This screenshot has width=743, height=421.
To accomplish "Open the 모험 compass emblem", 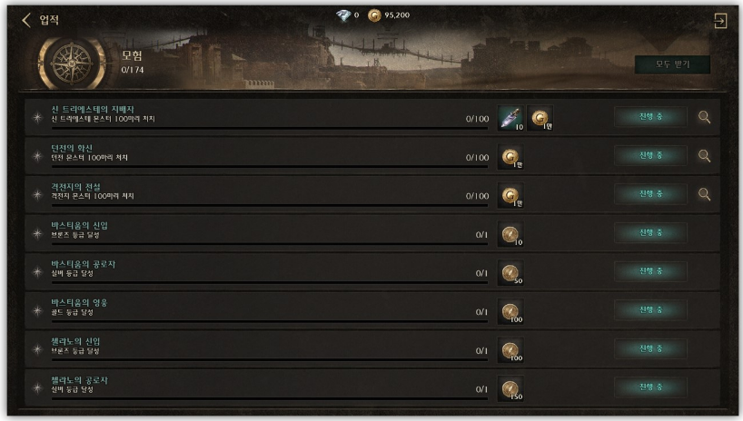I will (x=72, y=63).
